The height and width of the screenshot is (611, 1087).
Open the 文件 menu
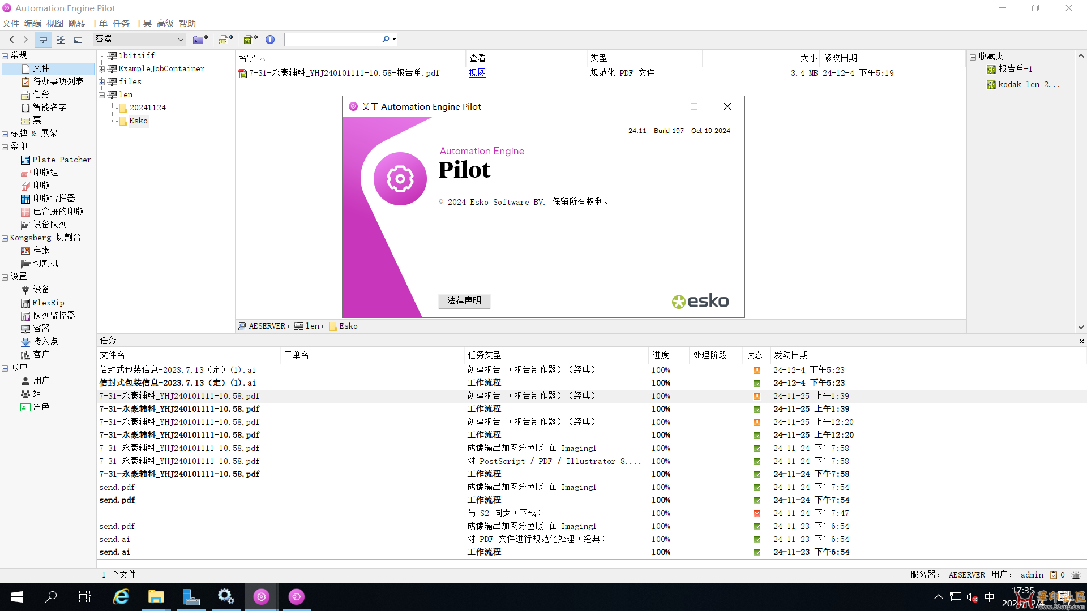tap(11, 23)
